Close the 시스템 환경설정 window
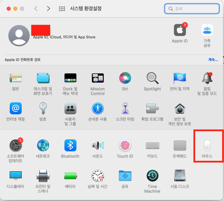The width and height of the screenshot is (224, 201). coord(9,9)
